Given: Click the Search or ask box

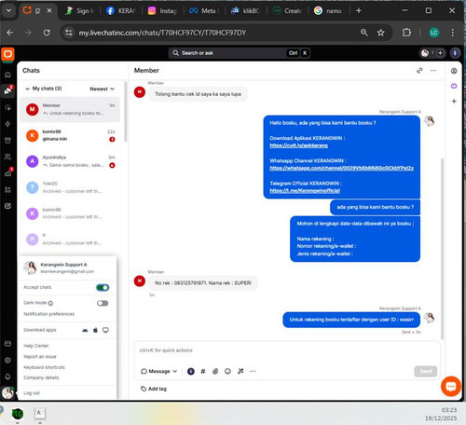Looking at the screenshot, I should [x=240, y=53].
